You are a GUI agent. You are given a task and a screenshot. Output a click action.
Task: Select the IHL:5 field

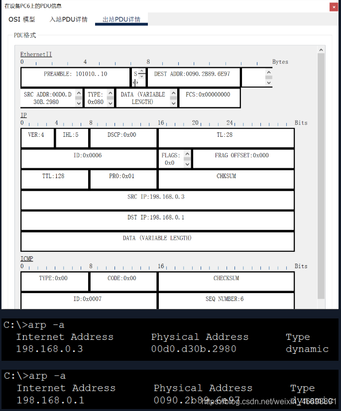coord(72,138)
